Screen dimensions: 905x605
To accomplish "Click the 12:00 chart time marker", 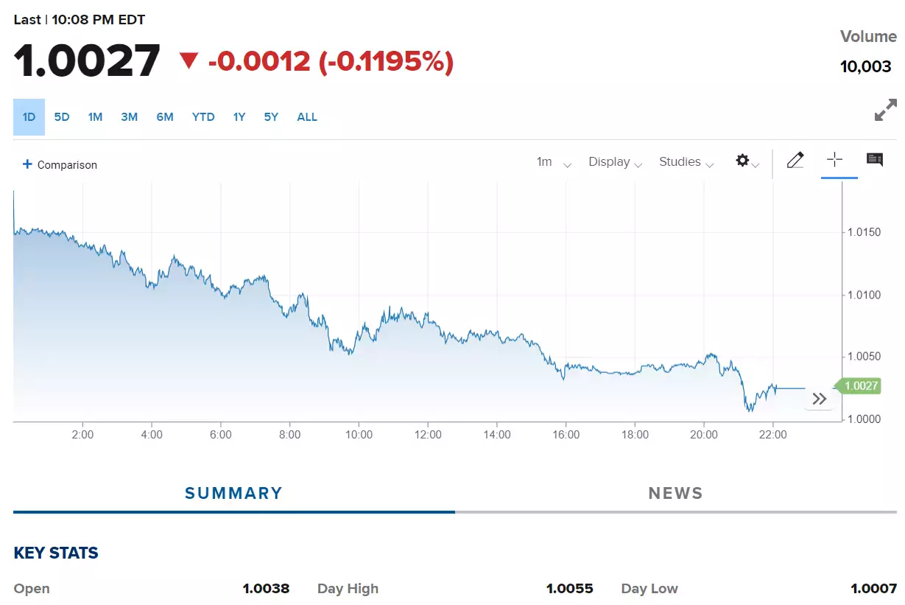I will [x=428, y=435].
